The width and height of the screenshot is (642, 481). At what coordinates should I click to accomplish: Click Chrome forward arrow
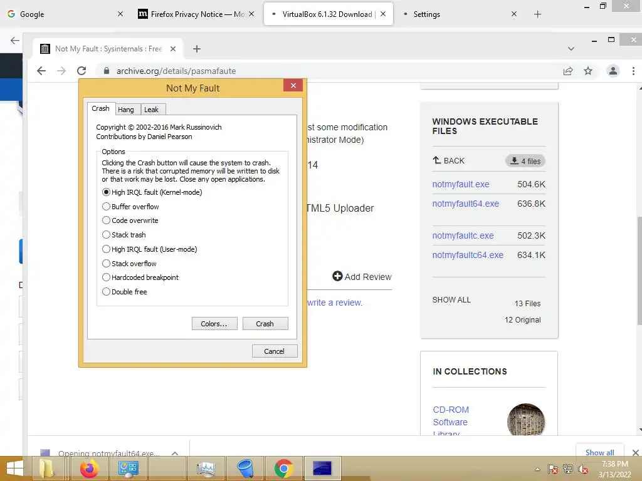(x=61, y=71)
